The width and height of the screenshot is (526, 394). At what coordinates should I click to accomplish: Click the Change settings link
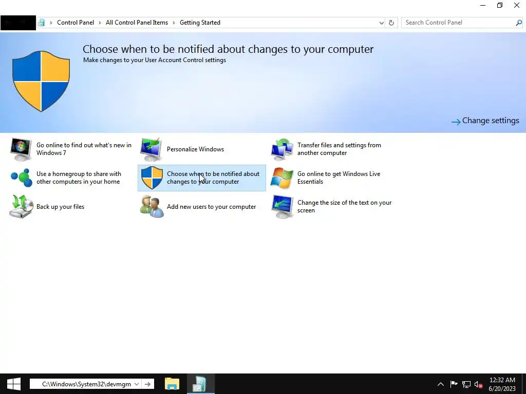pos(485,121)
